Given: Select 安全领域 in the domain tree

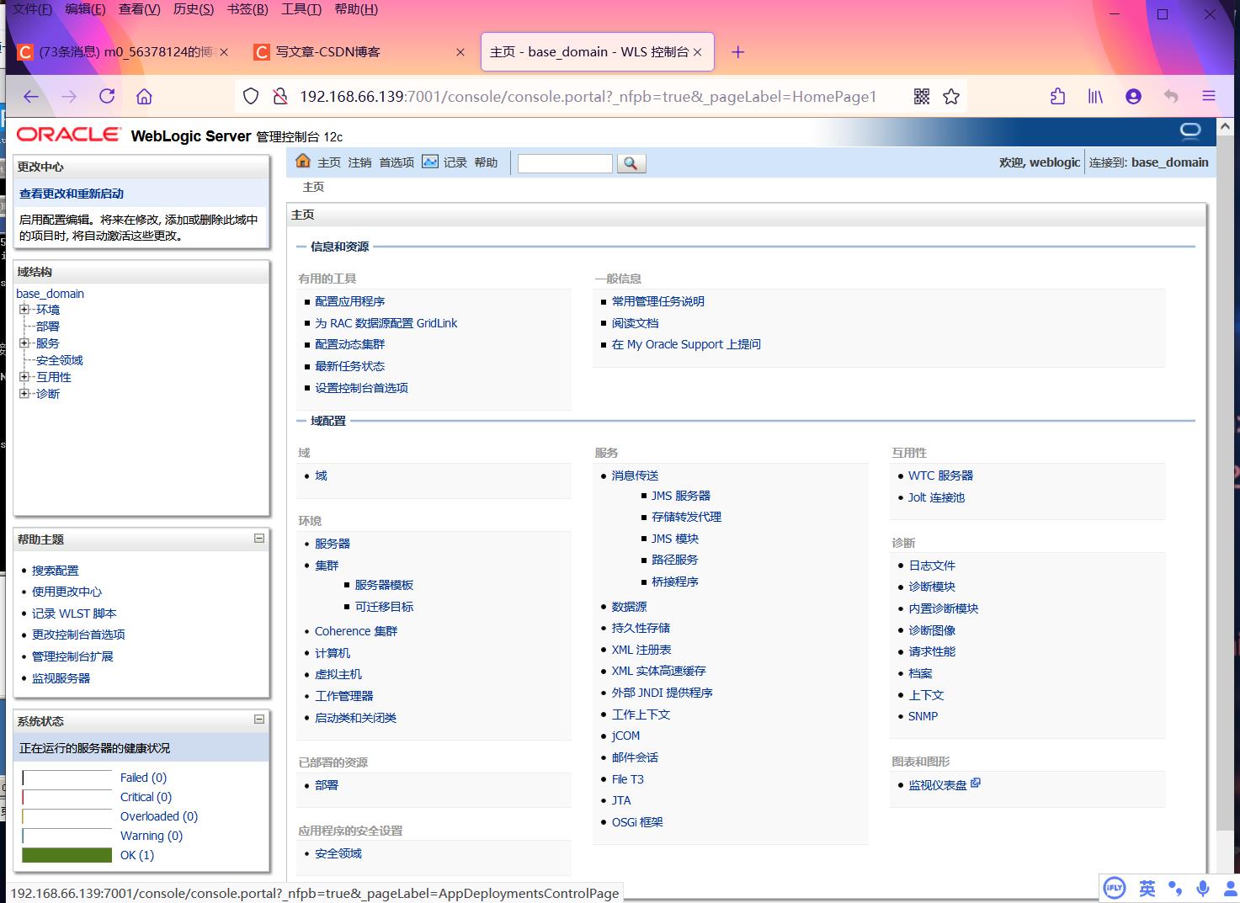Looking at the screenshot, I should click(x=59, y=360).
